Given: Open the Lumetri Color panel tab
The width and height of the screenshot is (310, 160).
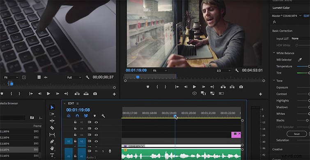Looking at the screenshot, I should (281, 8).
